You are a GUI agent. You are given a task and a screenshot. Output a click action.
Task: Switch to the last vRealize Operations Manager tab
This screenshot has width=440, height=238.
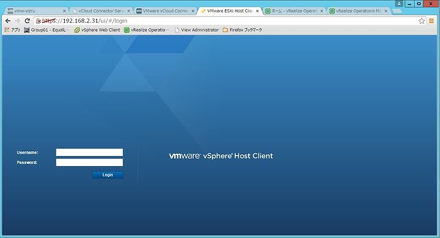pyautogui.click(x=358, y=11)
